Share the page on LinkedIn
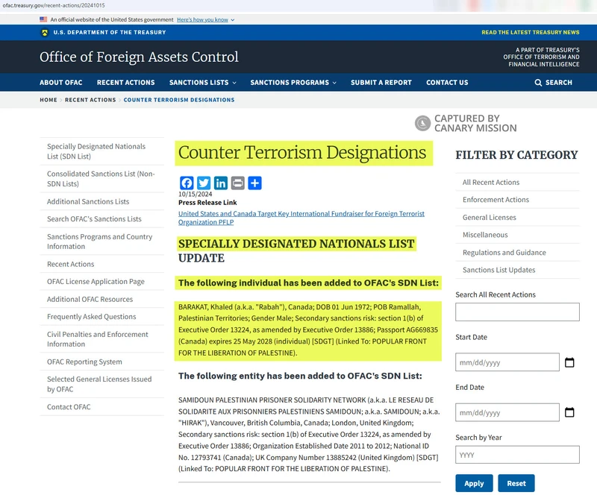 pyautogui.click(x=221, y=183)
